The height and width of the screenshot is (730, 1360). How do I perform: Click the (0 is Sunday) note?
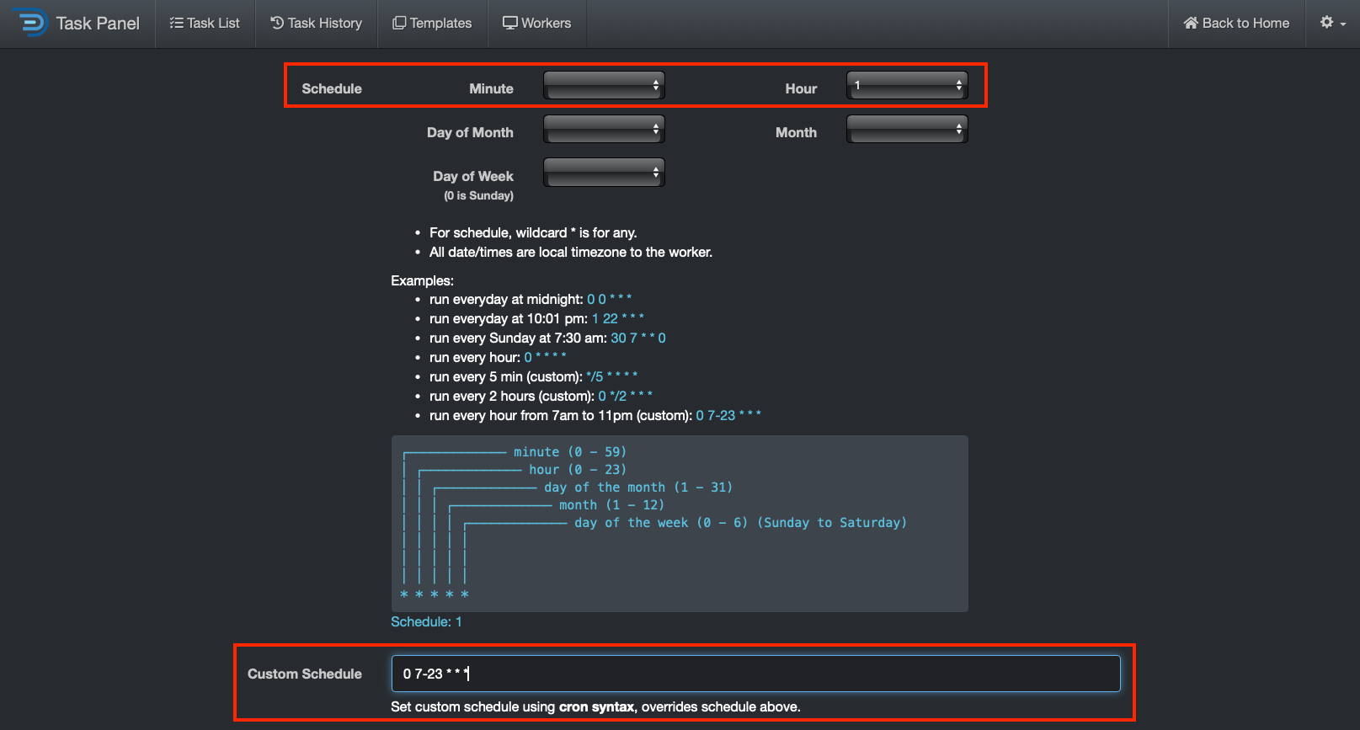coord(478,195)
